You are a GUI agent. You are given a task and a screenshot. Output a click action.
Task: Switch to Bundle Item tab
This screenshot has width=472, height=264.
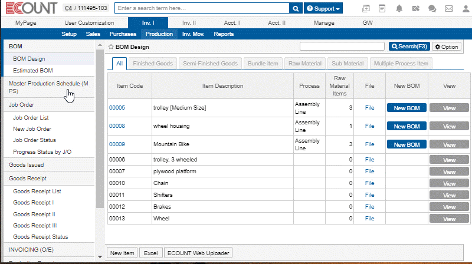(263, 64)
